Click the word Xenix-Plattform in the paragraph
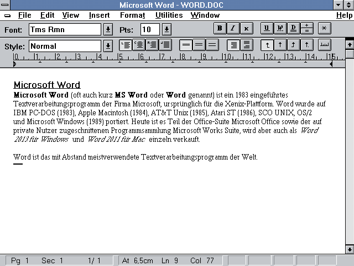The width and height of the screenshot is (354, 266). coord(249,104)
